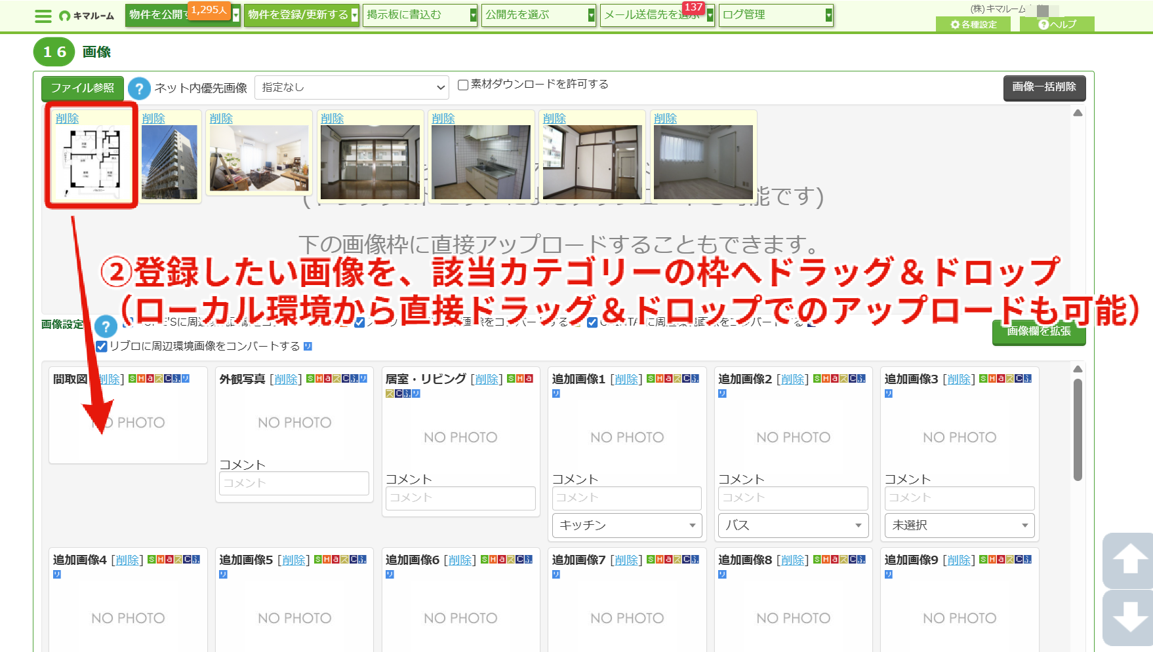Click リ portal icon in 追加画像2 card
Screen dimensions: 1153x652
pyautogui.click(x=722, y=394)
